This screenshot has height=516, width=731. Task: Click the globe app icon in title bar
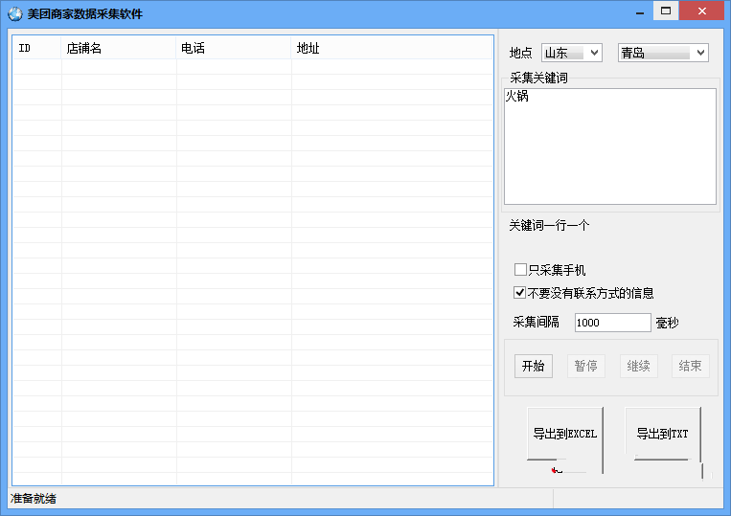[x=15, y=14]
